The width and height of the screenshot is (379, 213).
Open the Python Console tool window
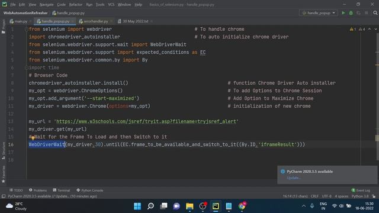click(x=89, y=191)
